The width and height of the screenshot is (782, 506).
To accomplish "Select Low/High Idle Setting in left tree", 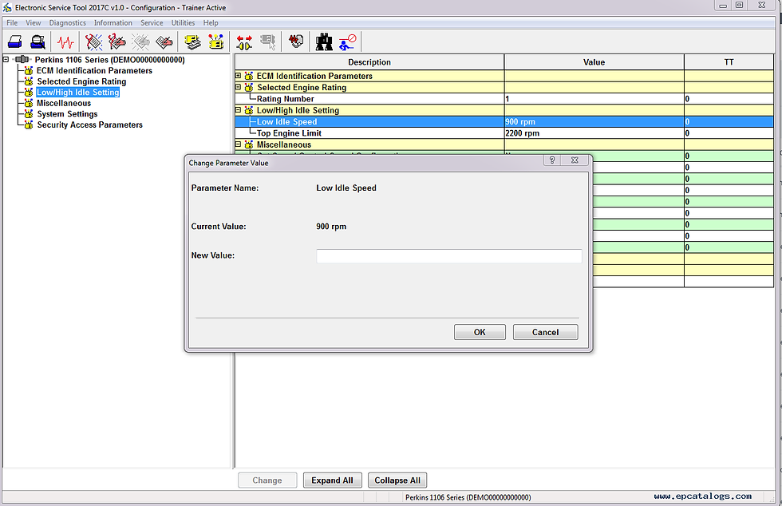I will (78, 93).
